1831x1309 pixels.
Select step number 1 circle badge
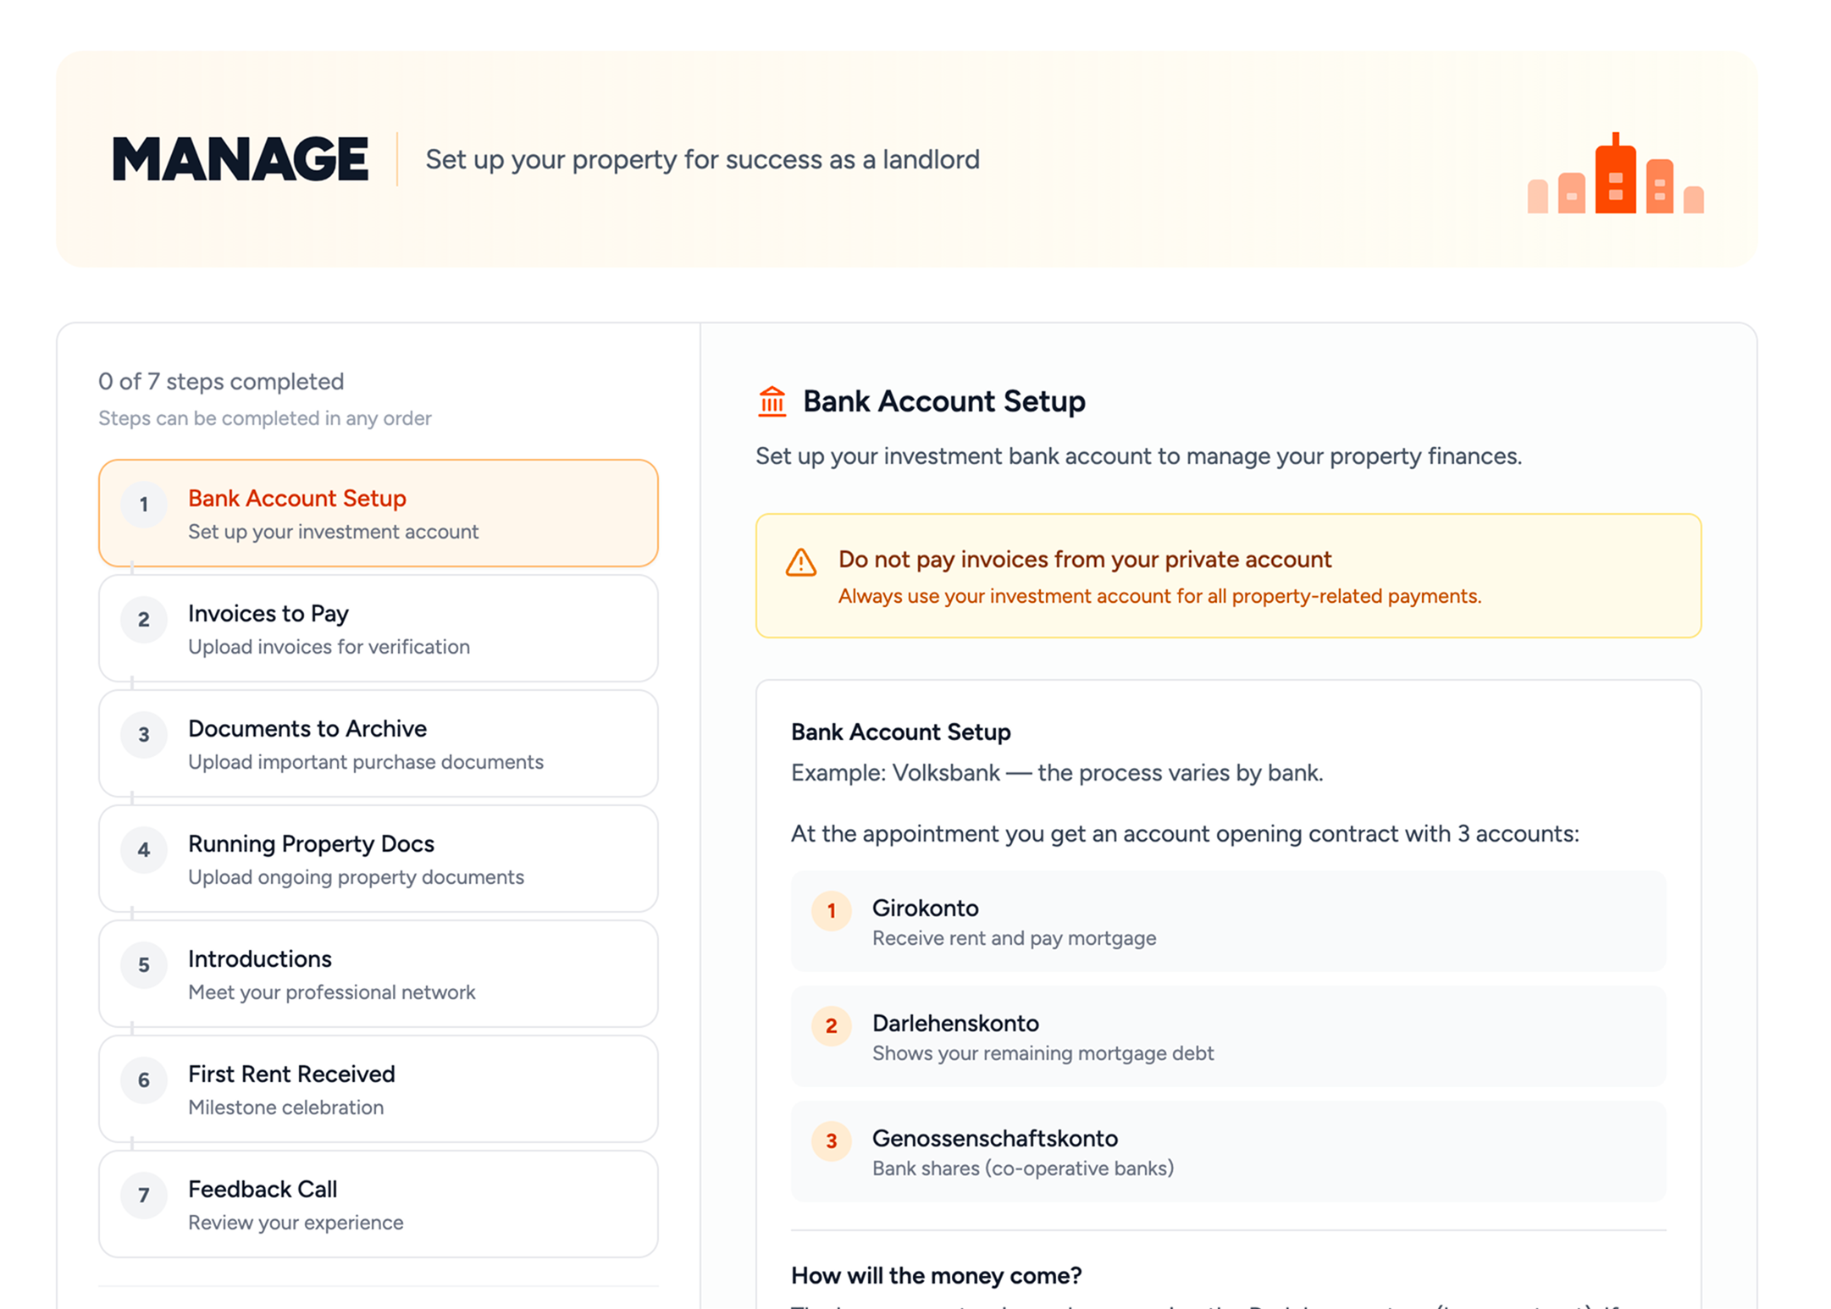[144, 505]
